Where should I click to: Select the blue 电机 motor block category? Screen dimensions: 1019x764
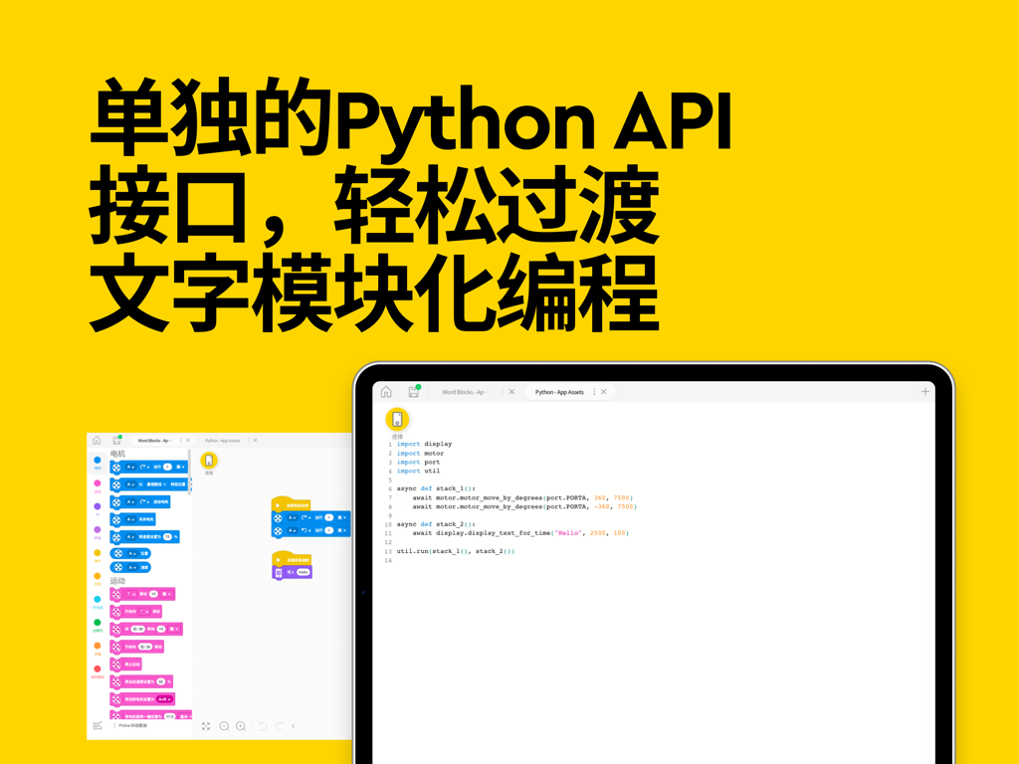click(x=98, y=459)
